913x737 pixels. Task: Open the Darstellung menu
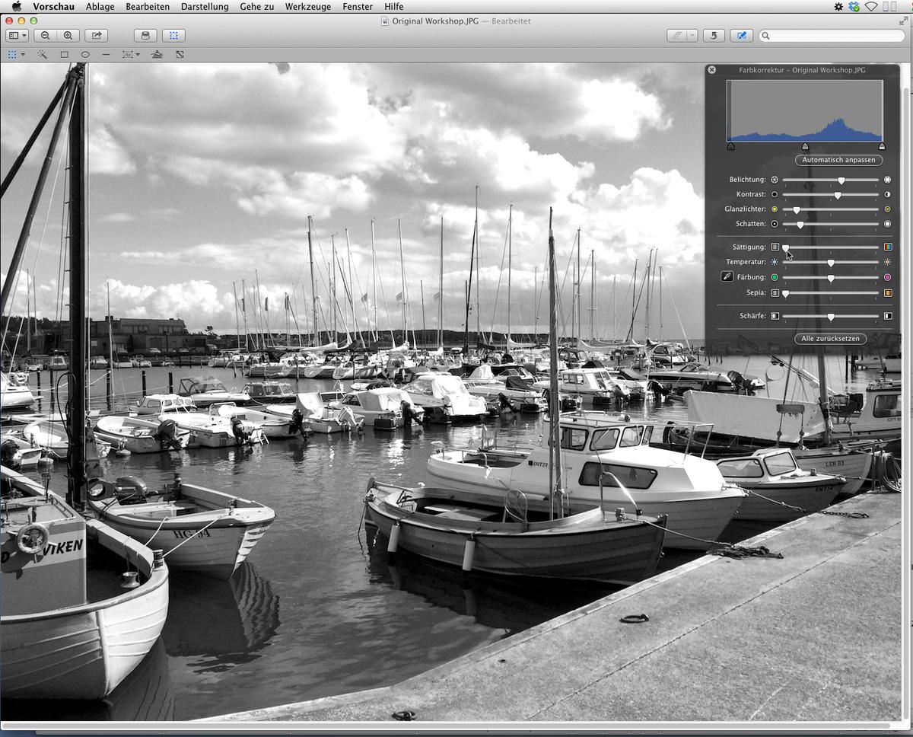(205, 7)
